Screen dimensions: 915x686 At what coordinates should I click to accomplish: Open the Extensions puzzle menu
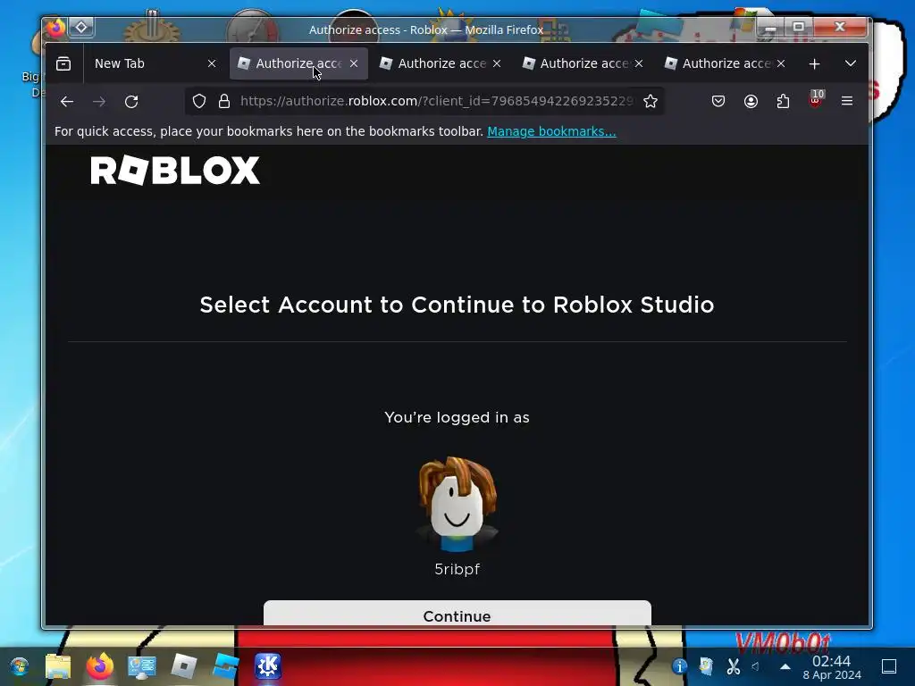pos(783,102)
